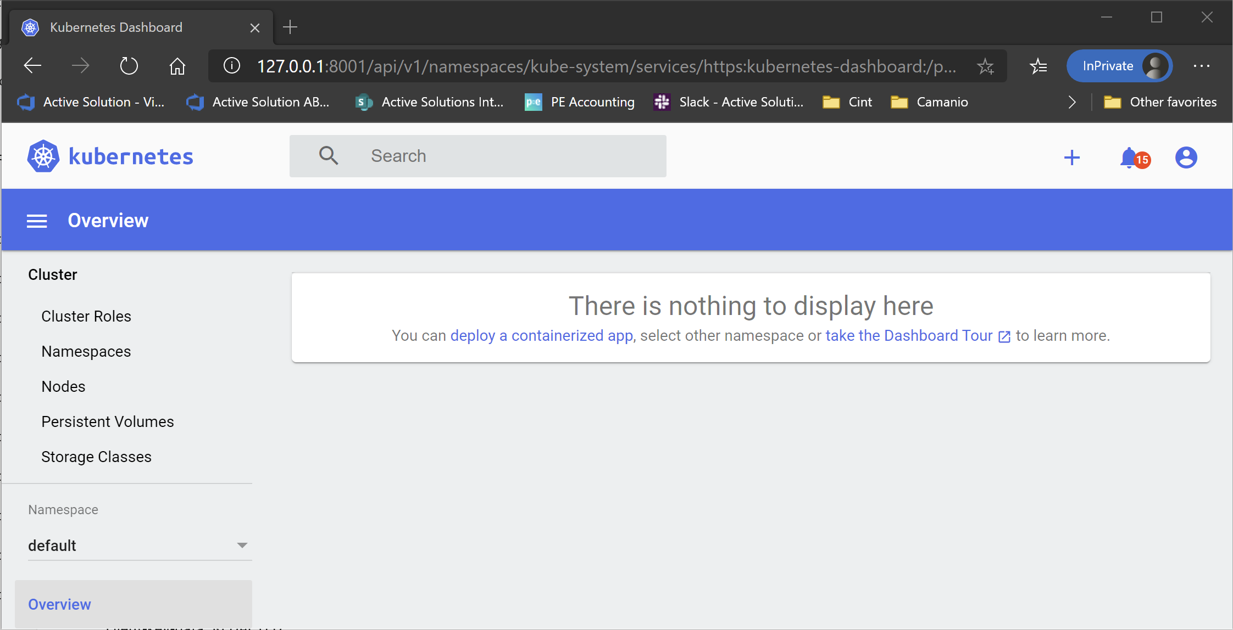This screenshot has width=1233, height=630.
Task: Open browser settings ellipsis menu
Action: coord(1202,66)
